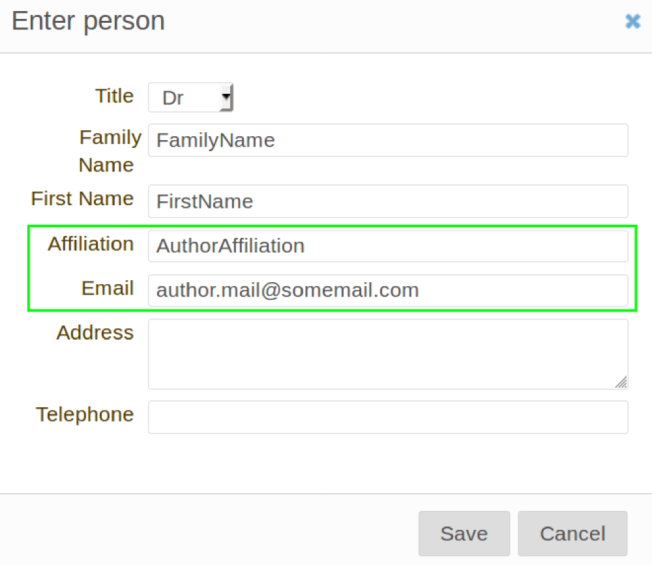Screen dimensions: 652x565
Task: Save the person entry
Action: point(464,534)
